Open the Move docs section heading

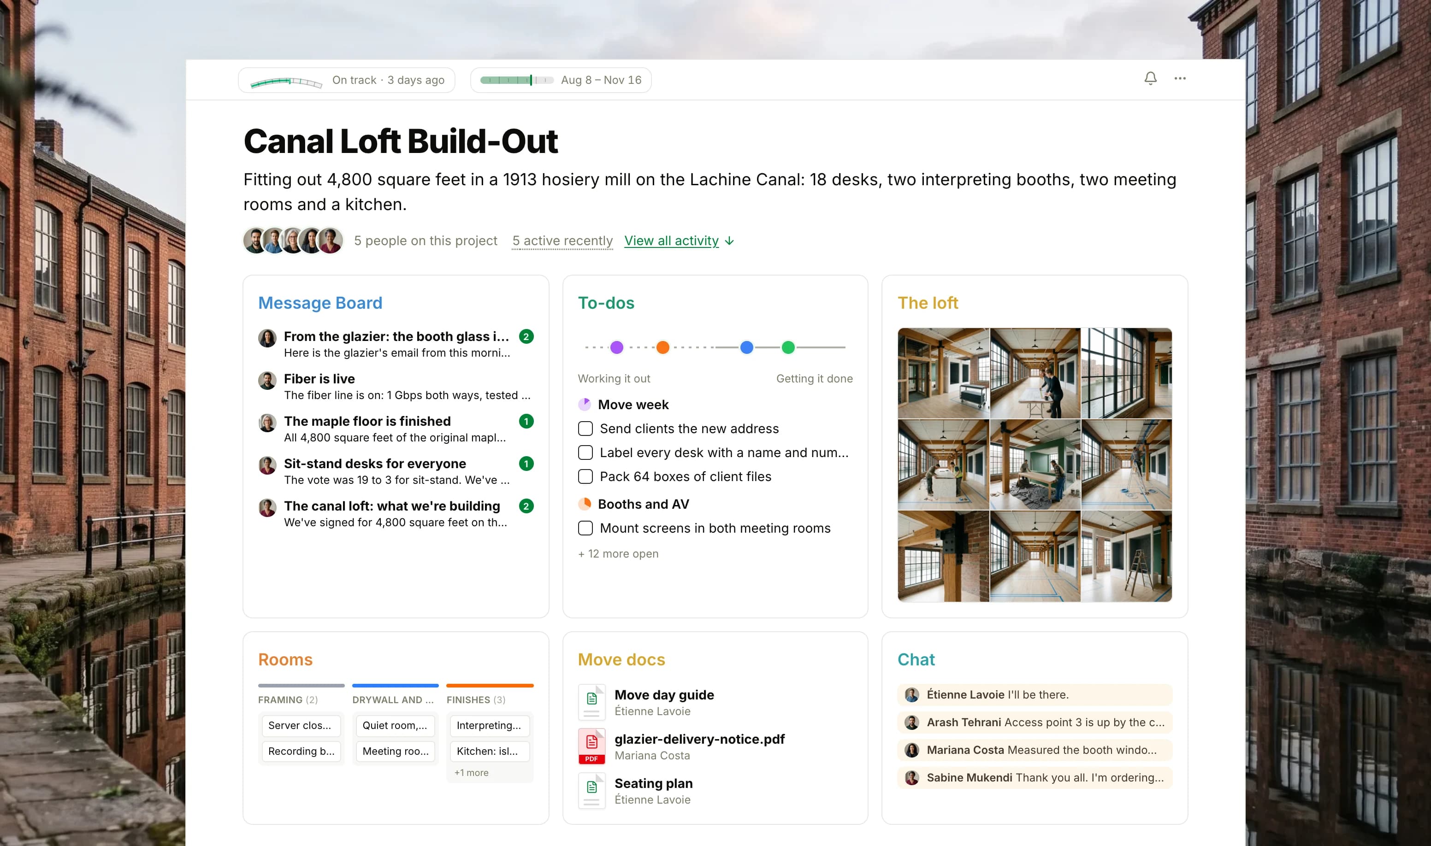tap(621, 659)
